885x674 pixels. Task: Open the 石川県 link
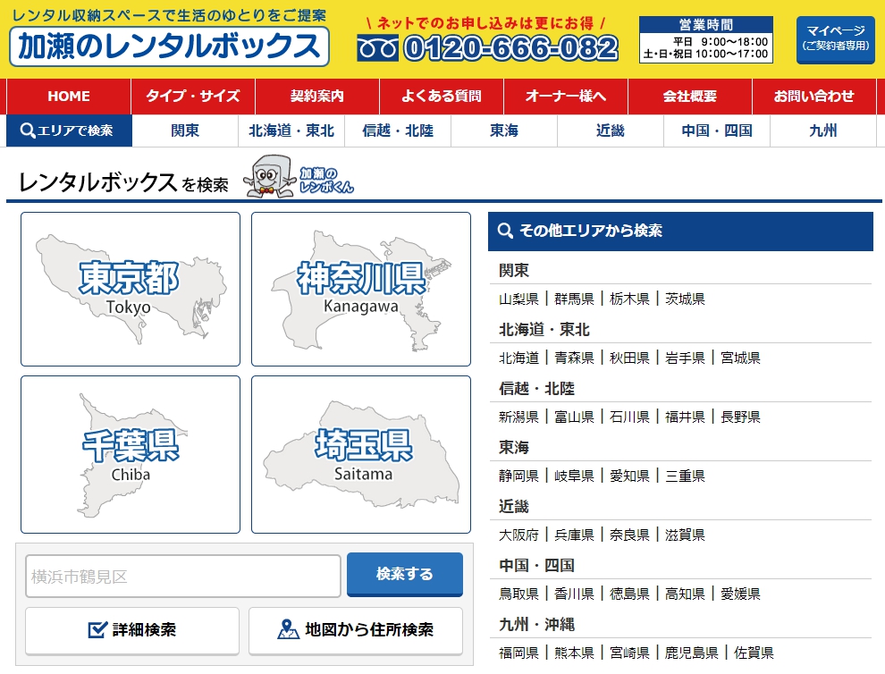click(x=629, y=417)
